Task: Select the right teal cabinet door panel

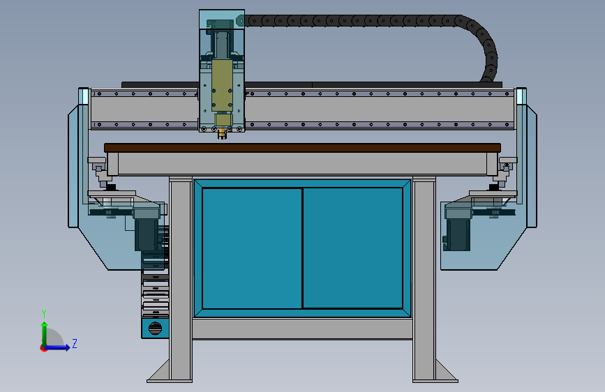Action: coord(352,248)
